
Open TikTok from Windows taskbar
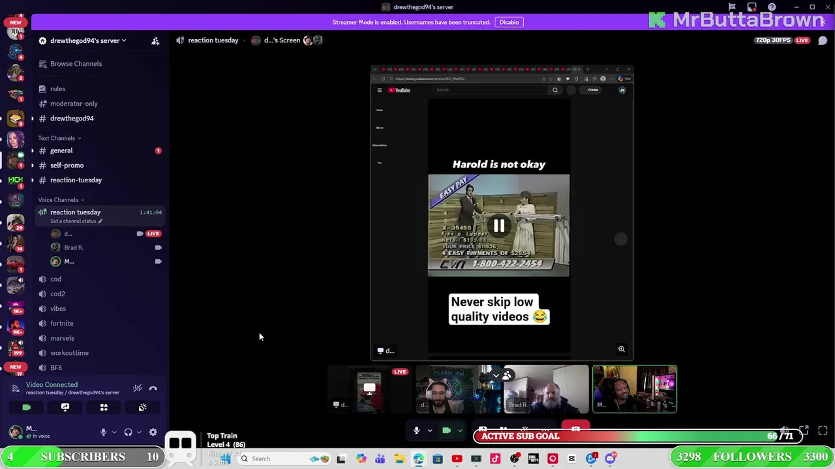coord(495,459)
